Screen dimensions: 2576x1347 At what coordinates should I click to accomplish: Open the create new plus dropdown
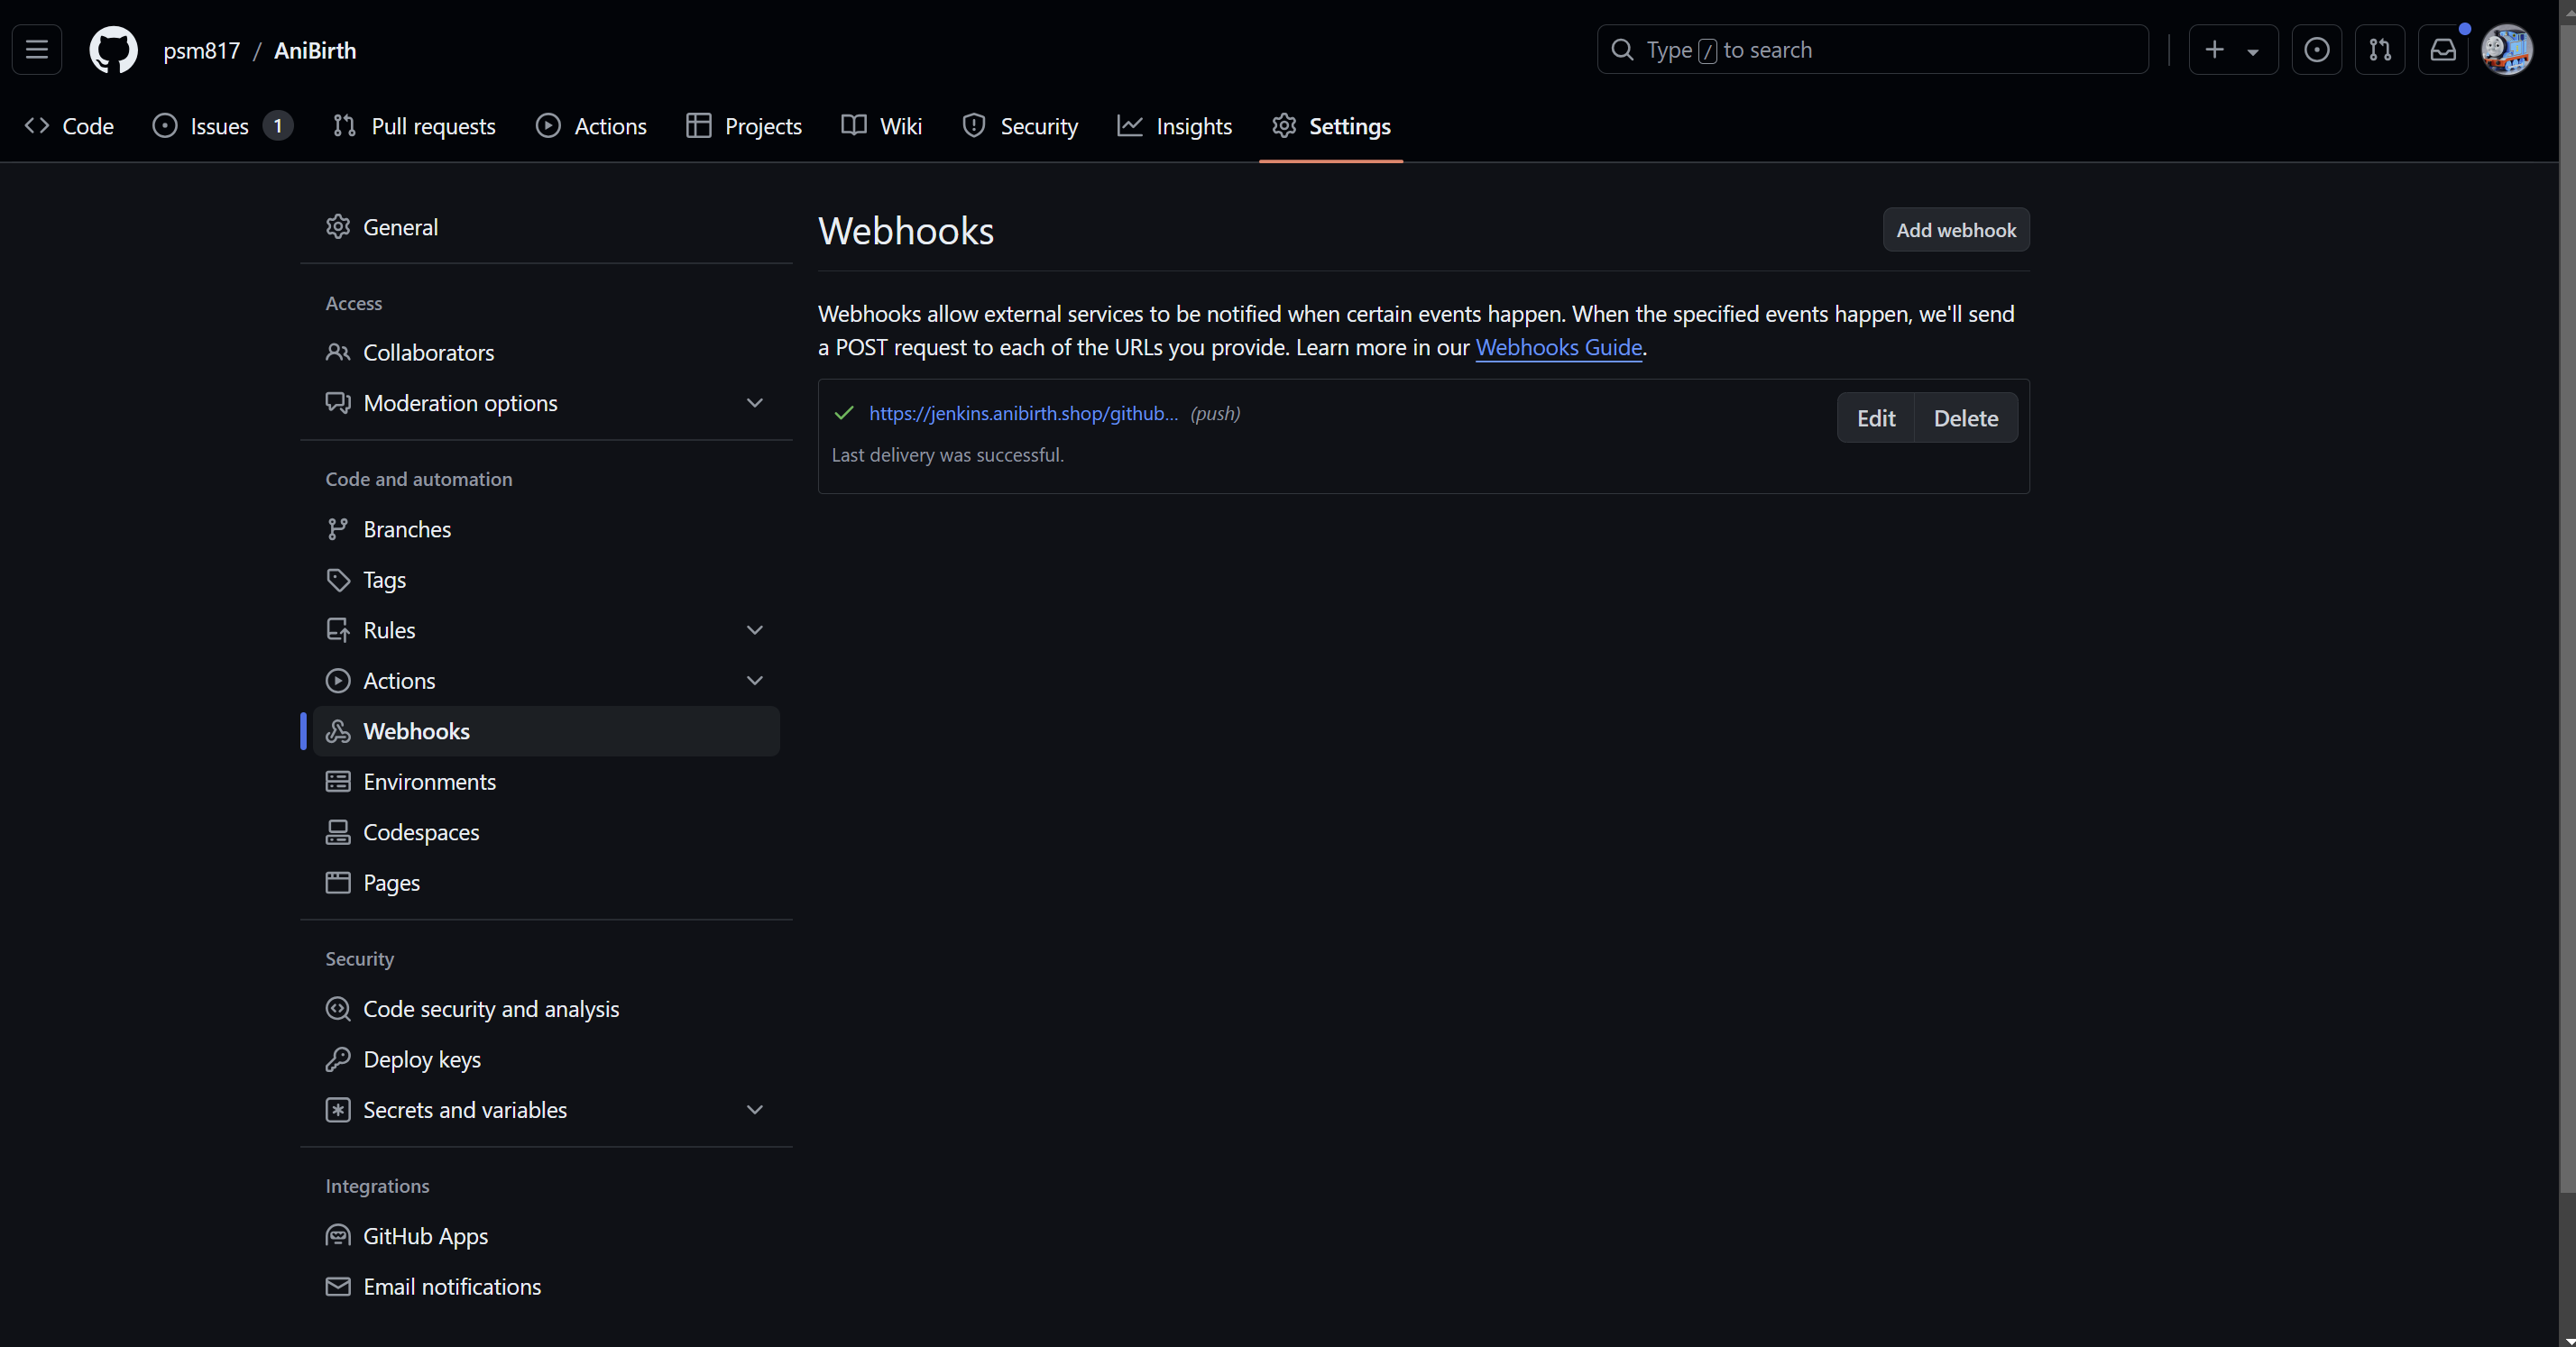[2232, 50]
